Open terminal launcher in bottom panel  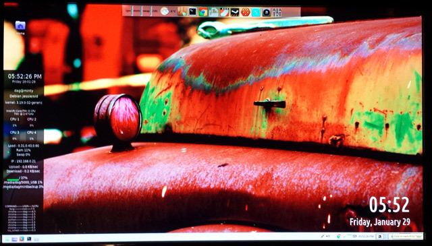[29, 239]
